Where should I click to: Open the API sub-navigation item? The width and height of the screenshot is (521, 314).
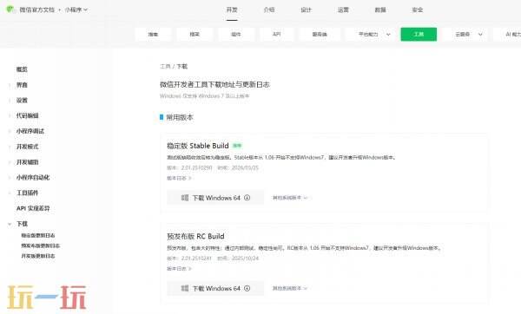point(277,34)
